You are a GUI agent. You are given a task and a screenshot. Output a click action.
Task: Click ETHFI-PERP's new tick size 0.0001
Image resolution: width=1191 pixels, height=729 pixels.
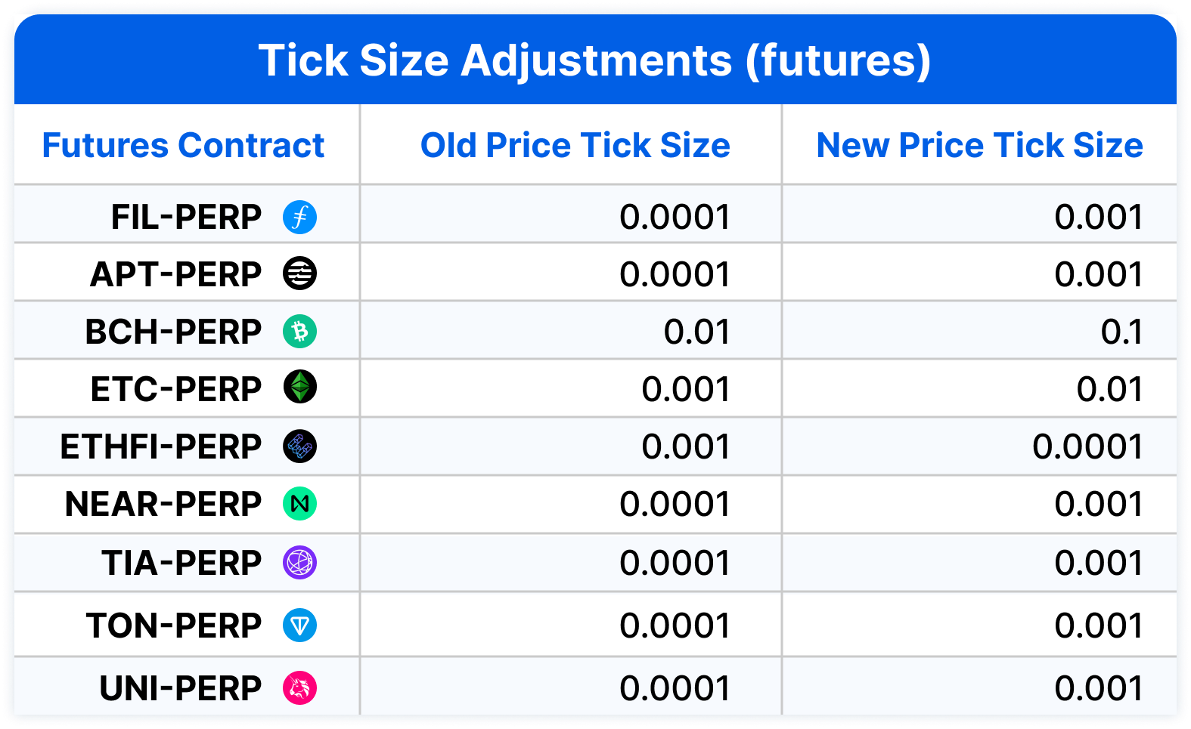coord(1087,446)
